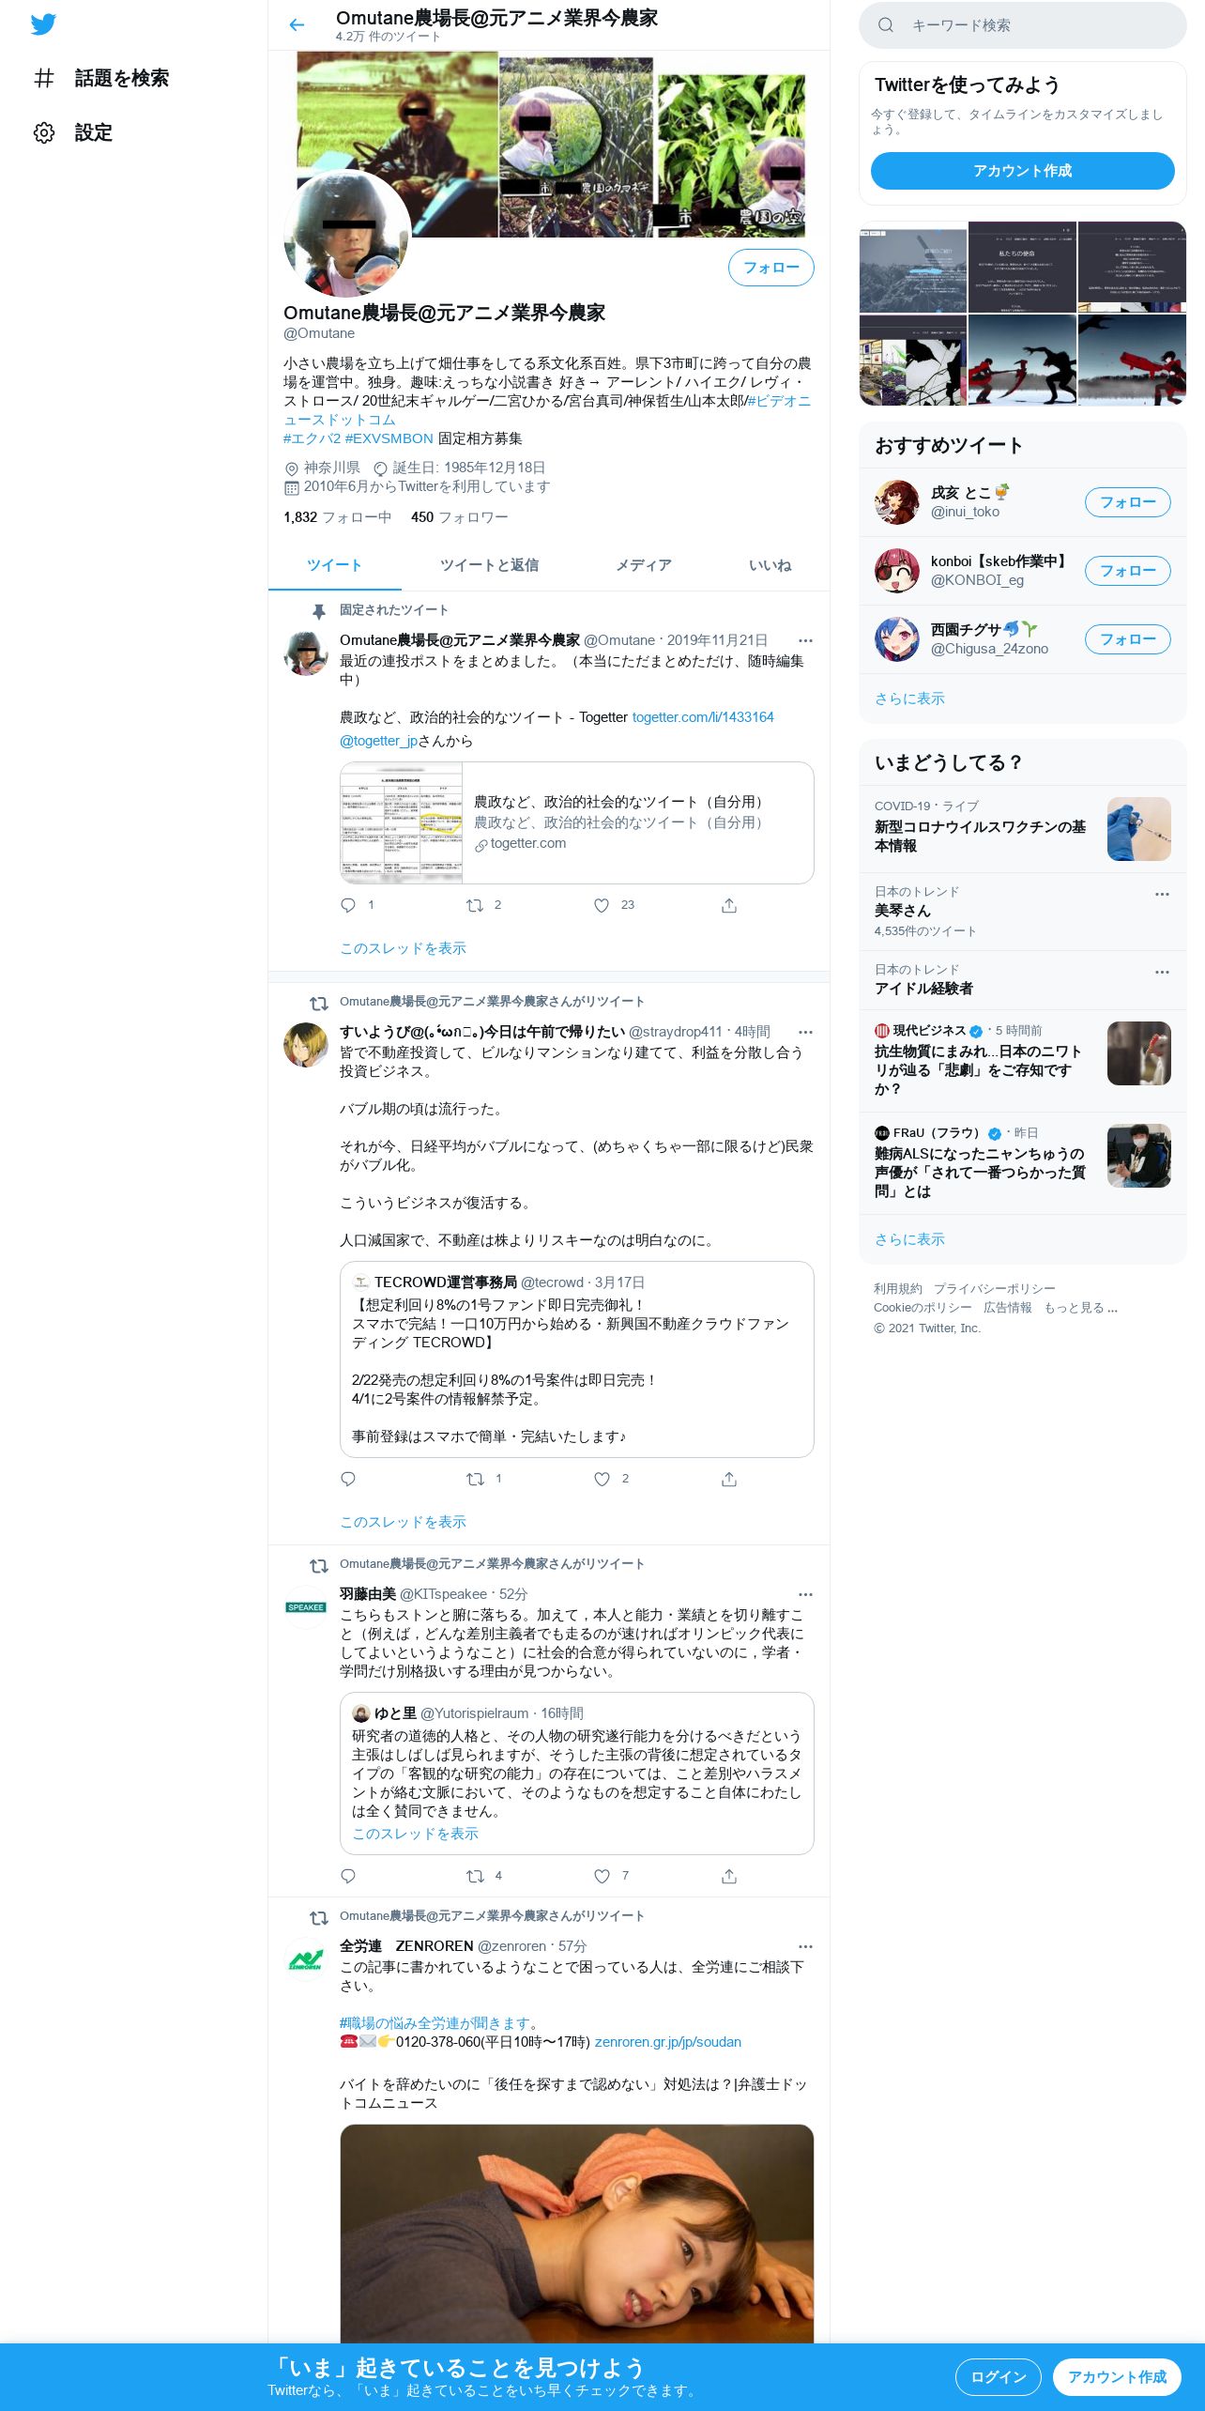The width and height of the screenshot is (1205, 2411).
Task: Expand もっと見る footer links
Action: 1080,1308
